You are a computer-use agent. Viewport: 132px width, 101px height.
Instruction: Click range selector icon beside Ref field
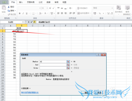click(x=68, y=65)
